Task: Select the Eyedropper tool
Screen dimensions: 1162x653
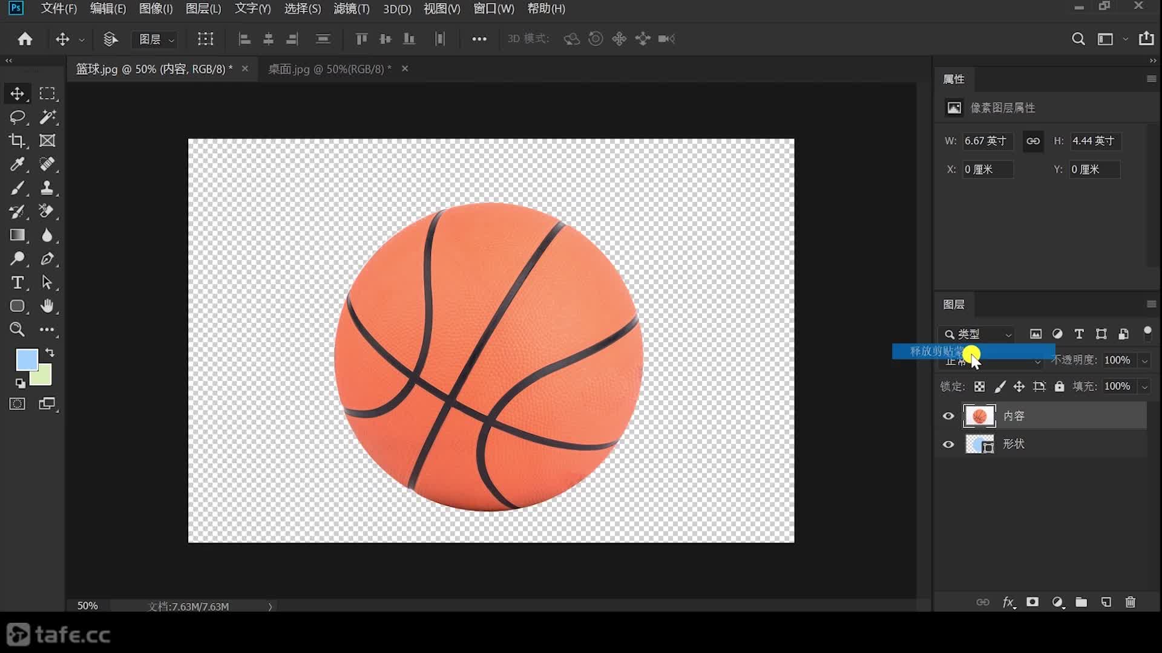Action: point(17,164)
